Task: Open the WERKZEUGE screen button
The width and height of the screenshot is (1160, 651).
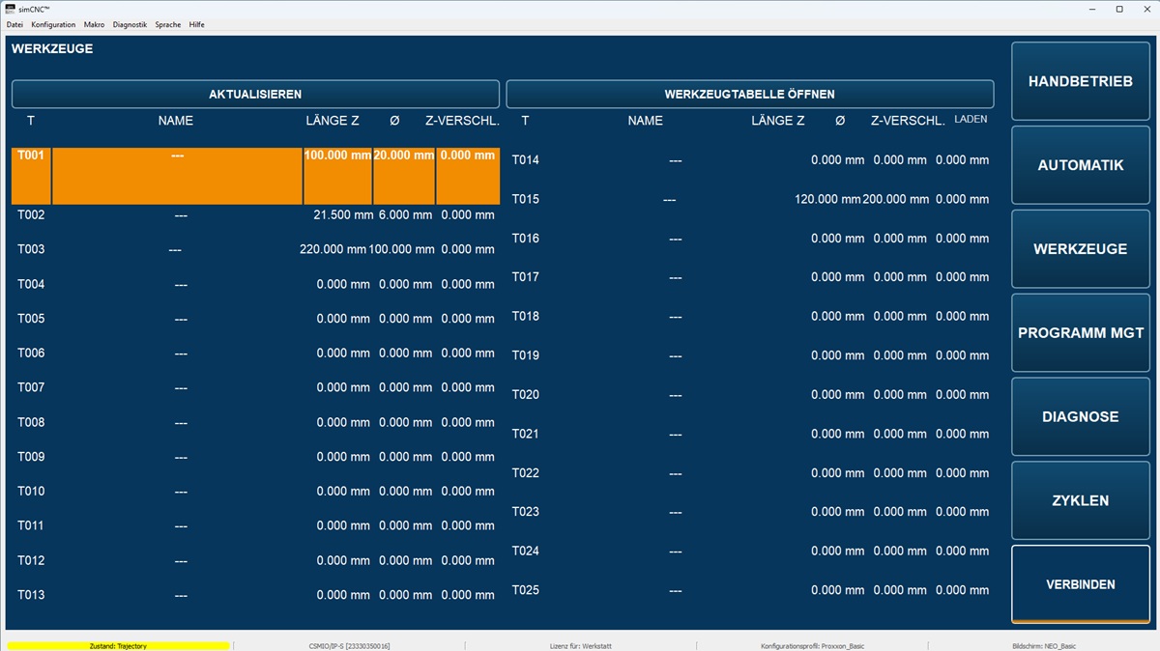Action: pos(1081,249)
